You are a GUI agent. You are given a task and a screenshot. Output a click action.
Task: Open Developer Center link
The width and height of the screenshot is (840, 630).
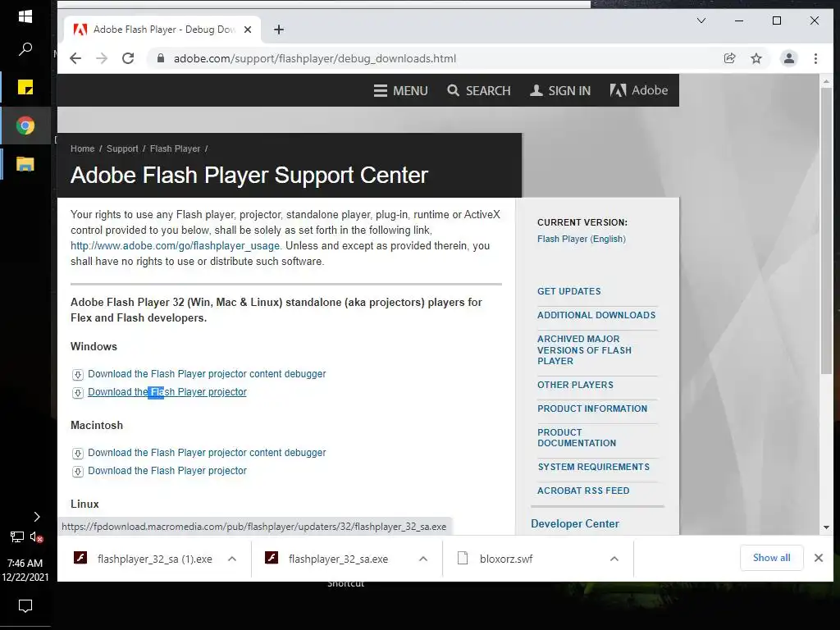(x=575, y=524)
